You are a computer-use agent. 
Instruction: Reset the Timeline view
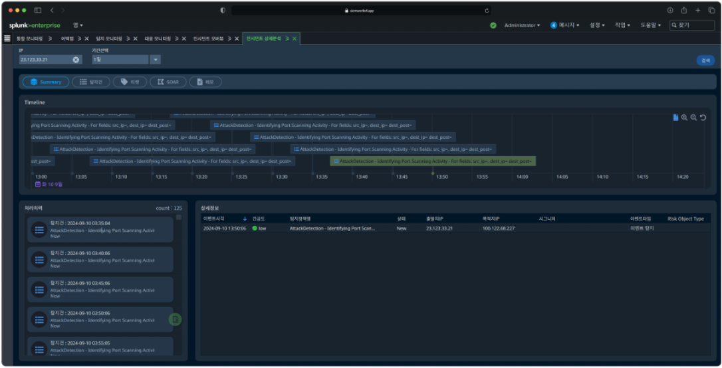(x=703, y=118)
